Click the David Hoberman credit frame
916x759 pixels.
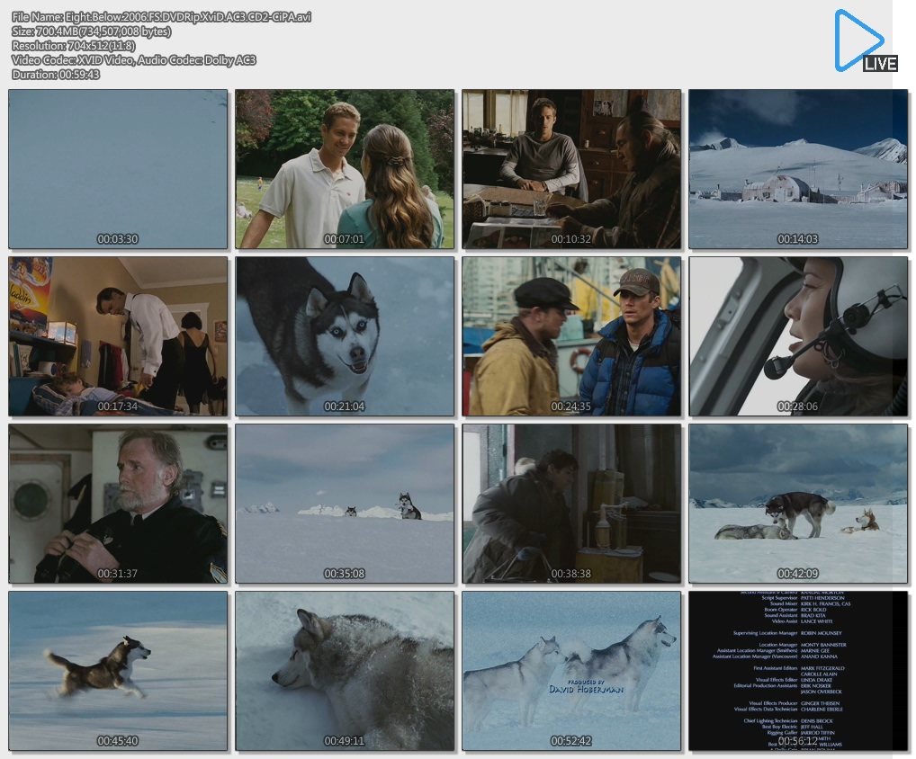(x=571, y=670)
